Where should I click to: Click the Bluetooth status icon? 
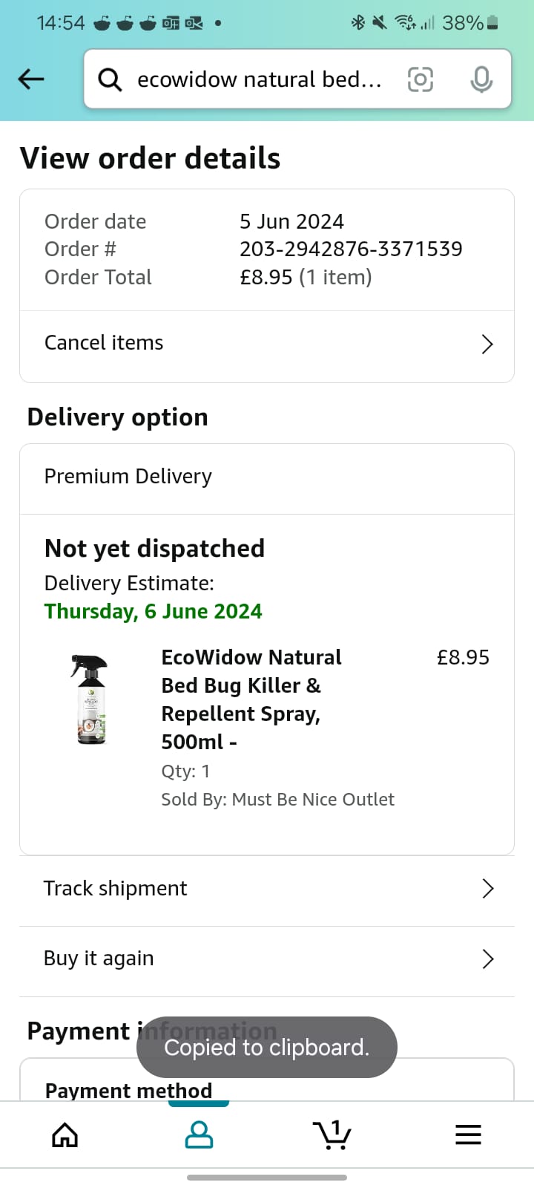click(357, 23)
